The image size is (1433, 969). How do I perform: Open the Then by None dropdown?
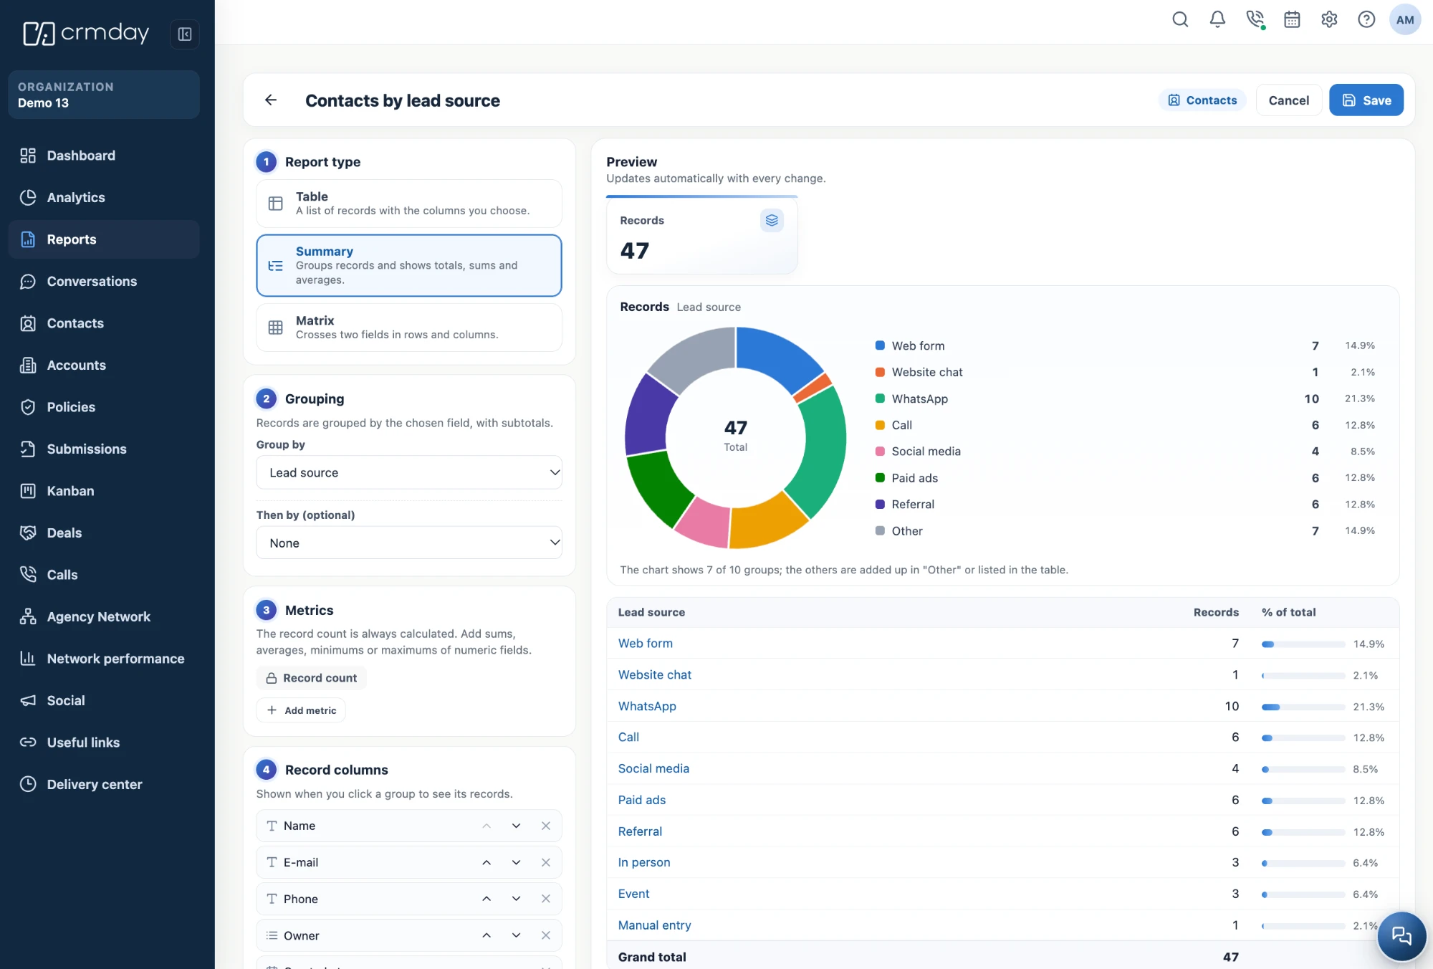[x=409, y=543]
